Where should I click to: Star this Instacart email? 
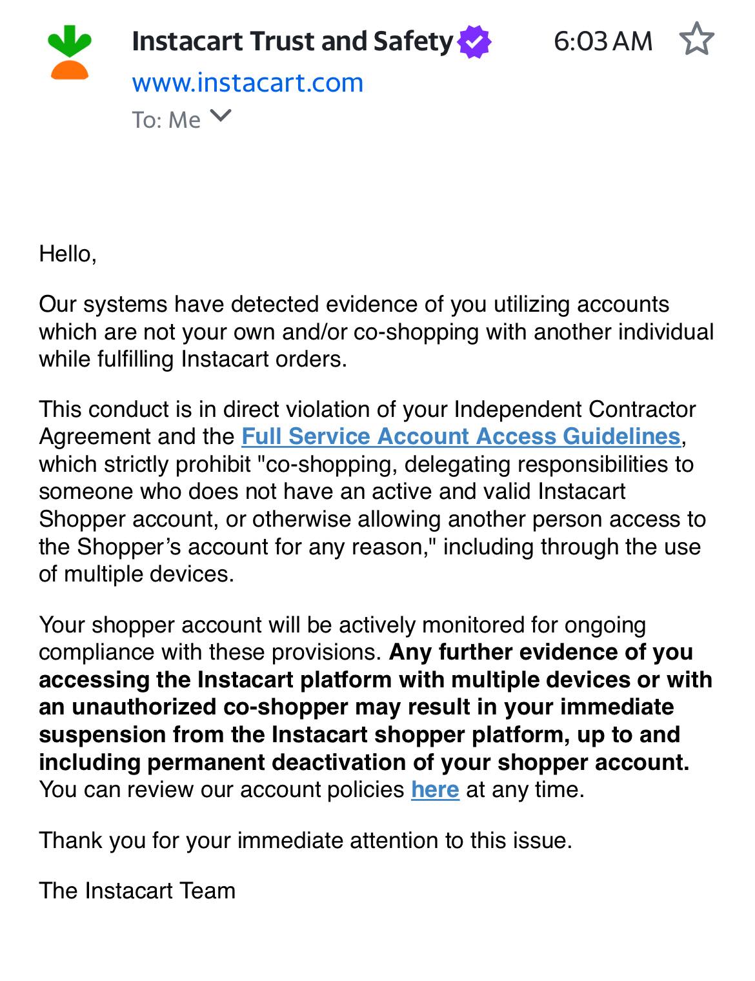(697, 39)
